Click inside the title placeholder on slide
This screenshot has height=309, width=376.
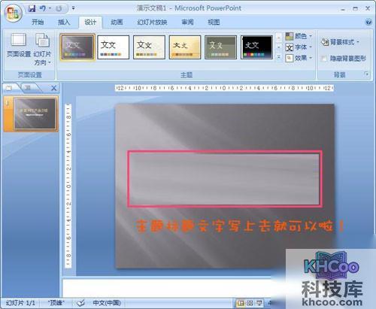(x=225, y=179)
